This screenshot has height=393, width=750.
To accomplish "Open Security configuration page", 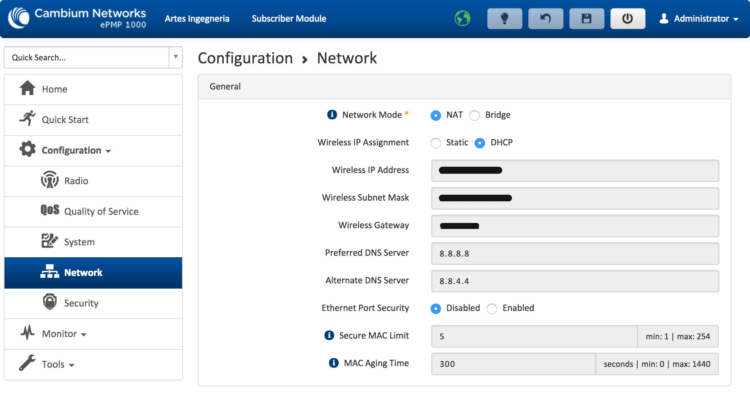I will [93, 304].
